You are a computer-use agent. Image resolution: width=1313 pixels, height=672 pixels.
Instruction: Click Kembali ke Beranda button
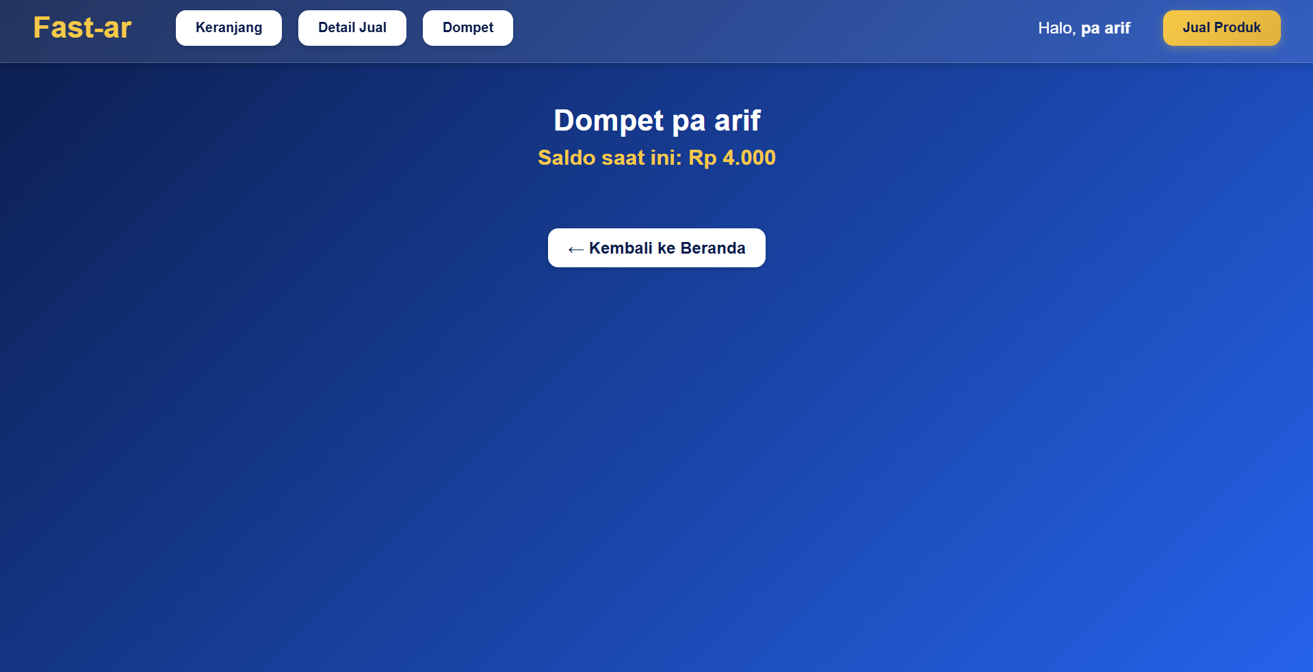pos(657,248)
